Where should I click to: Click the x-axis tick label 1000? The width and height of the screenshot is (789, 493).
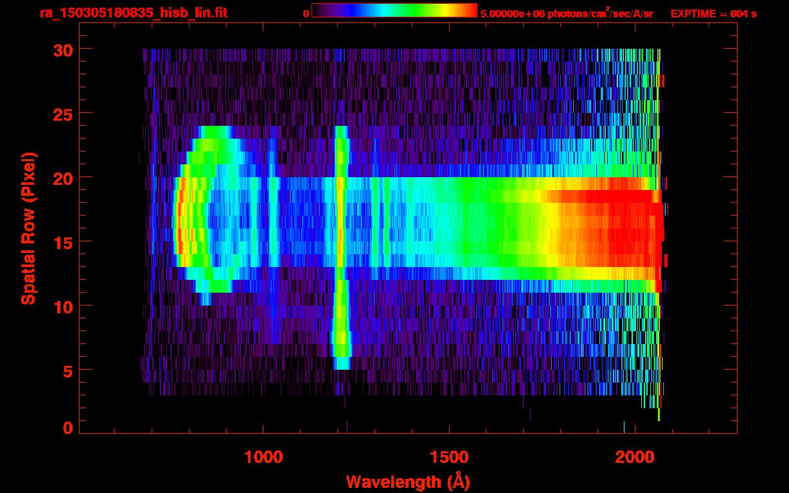click(263, 457)
